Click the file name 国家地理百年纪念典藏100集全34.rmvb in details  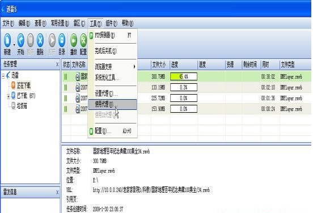[121, 152]
